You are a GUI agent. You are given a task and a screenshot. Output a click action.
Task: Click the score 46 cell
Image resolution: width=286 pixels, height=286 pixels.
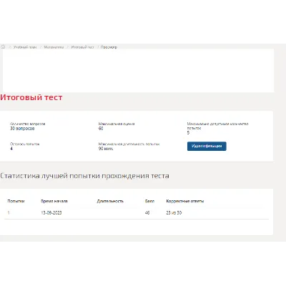point(147,213)
